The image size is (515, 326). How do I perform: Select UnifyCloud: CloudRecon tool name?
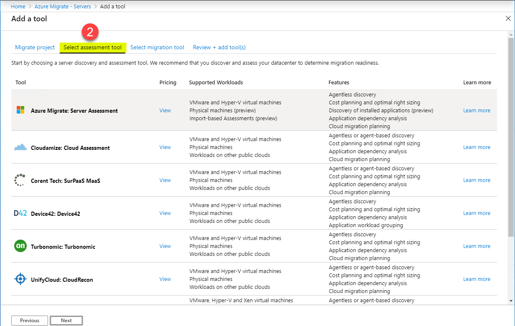(62, 280)
